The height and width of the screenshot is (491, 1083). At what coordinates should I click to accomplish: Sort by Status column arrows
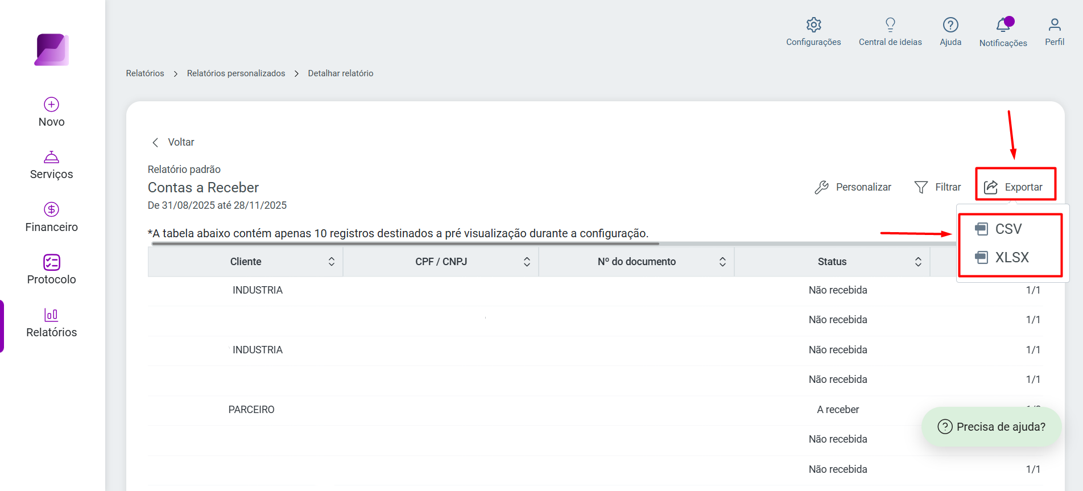click(918, 262)
